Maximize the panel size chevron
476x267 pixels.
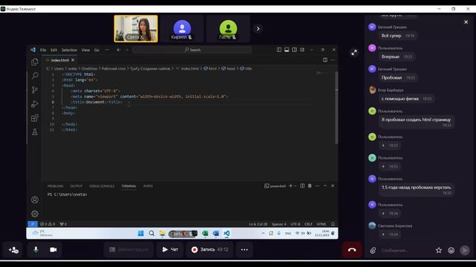325,186
